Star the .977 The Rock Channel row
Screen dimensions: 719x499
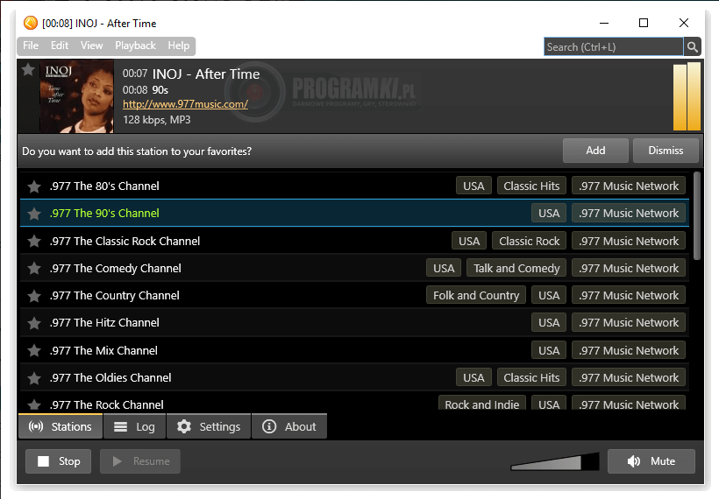[34, 404]
